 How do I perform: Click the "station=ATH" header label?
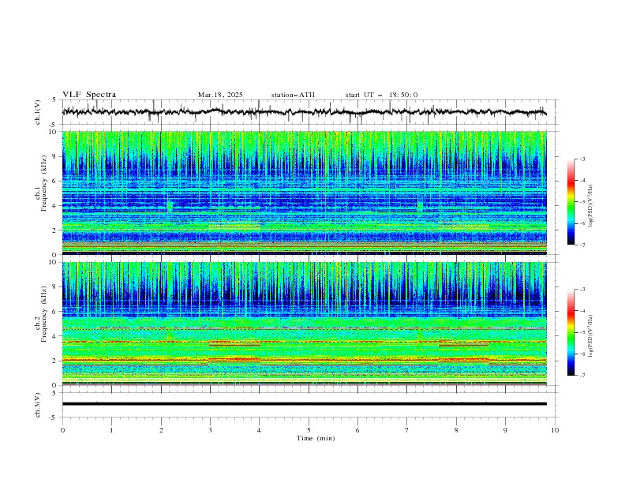pos(293,95)
